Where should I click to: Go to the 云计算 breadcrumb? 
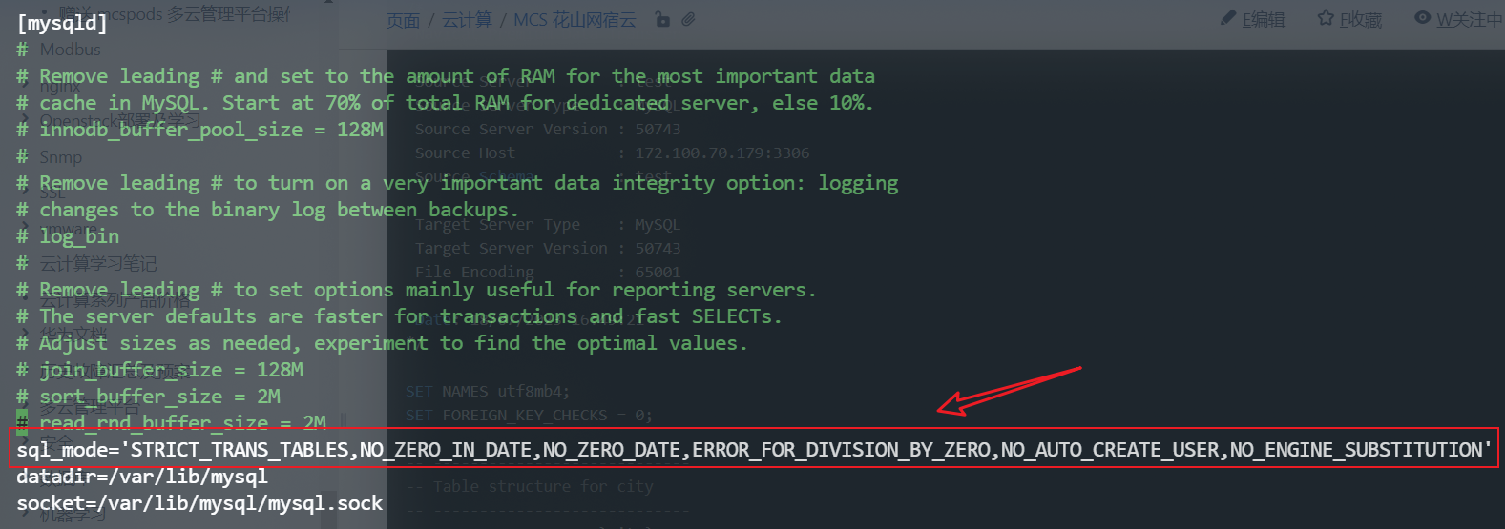[467, 20]
